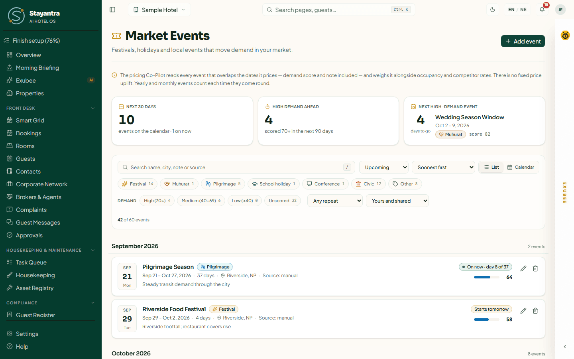Open Bookings page
The width and height of the screenshot is (574, 359).
click(51, 133)
